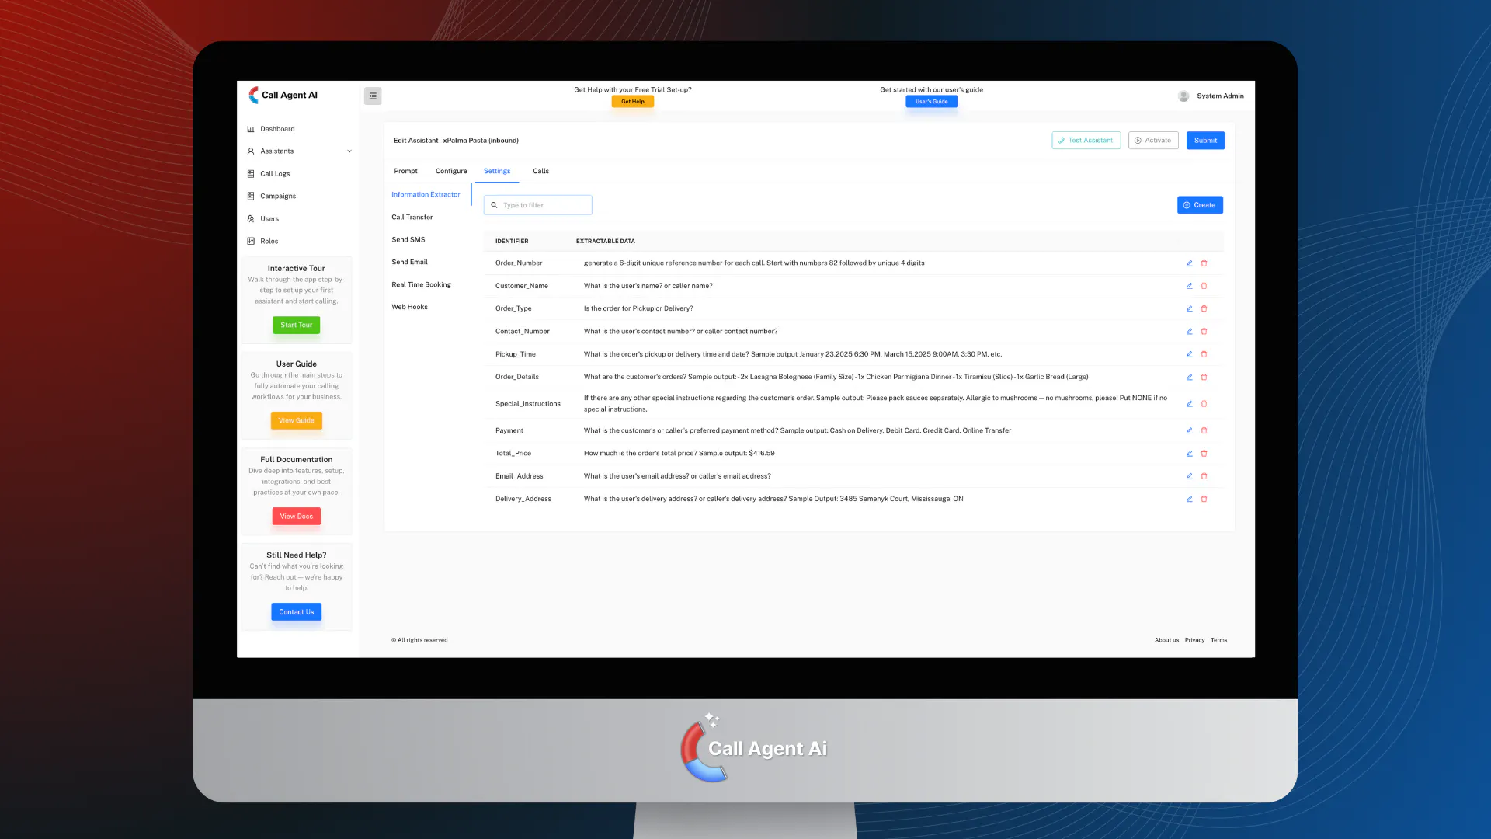This screenshot has height=839, width=1491.
Task: Click the System Admin avatar icon
Action: point(1183,96)
